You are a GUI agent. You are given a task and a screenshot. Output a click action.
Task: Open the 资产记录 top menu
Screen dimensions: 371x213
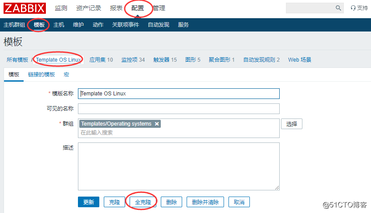pos(89,8)
